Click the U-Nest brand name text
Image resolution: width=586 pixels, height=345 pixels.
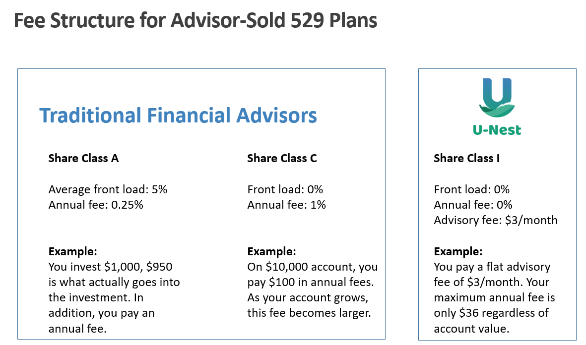pos(497,130)
